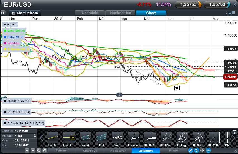Click the RSI (10, 0.6, 0.4) label
Image resolution: width=238 pixels, height=154 pixels.
[17, 112]
